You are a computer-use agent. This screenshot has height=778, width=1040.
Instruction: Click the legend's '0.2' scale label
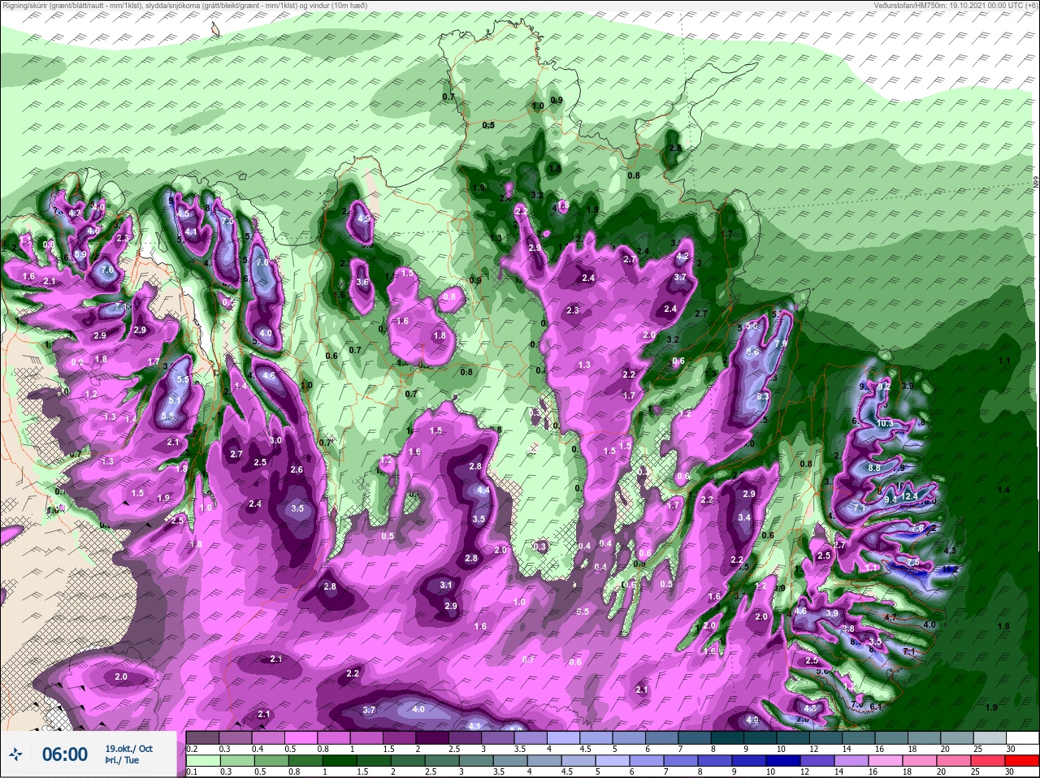193,749
